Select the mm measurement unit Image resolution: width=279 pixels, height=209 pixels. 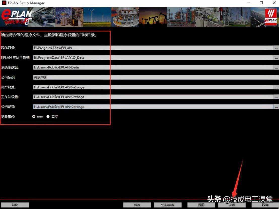(x=34, y=117)
